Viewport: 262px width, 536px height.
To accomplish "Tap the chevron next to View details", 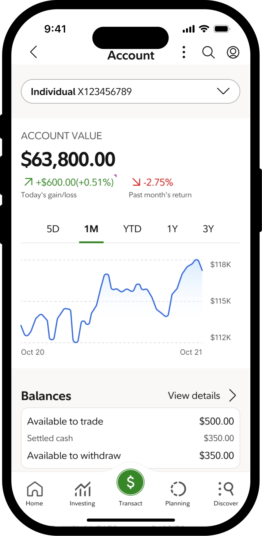I will coord(233,396).
